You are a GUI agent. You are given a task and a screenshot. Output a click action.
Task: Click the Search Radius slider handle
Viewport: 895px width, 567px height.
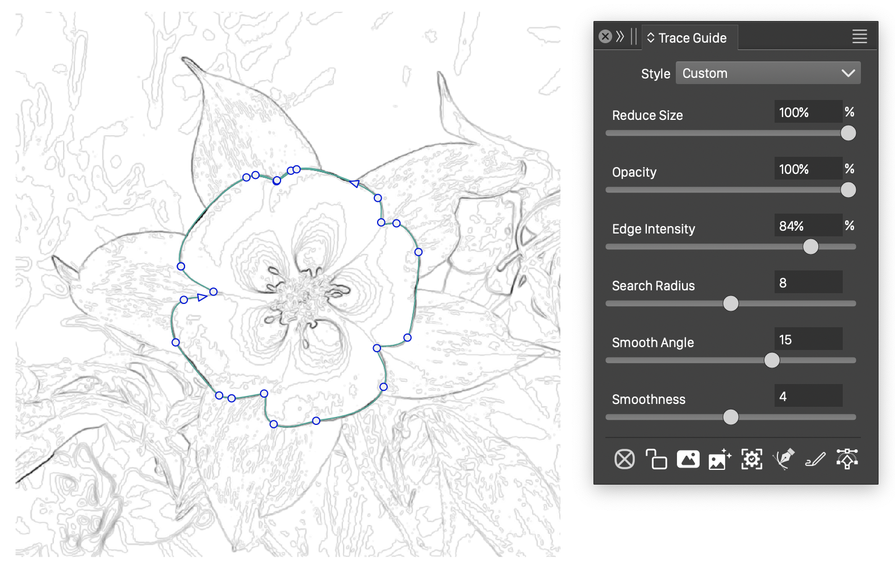731,303
